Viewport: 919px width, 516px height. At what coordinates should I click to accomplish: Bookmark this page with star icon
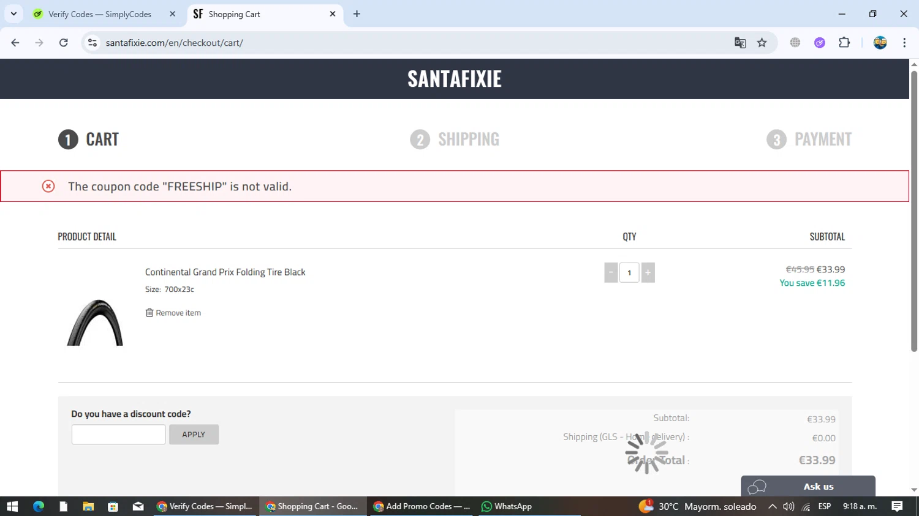click(x=762, y=43)
